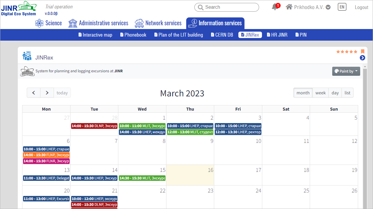Click the five-star rating widget
The image size is (373, 209).
point(347,52)
